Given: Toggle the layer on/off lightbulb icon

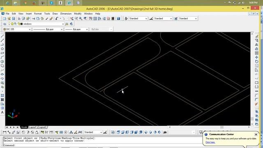Looking at the screenshot, I should [x=9, y=24].
